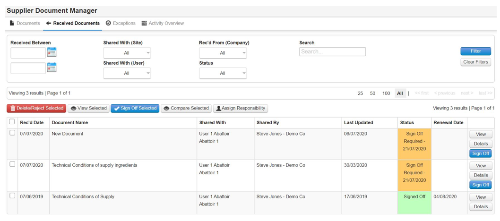The height and width of the screenshot is (221, 500).
Task: Toggle the select-all checkbox in table header
Action: [x=12, y=121]
